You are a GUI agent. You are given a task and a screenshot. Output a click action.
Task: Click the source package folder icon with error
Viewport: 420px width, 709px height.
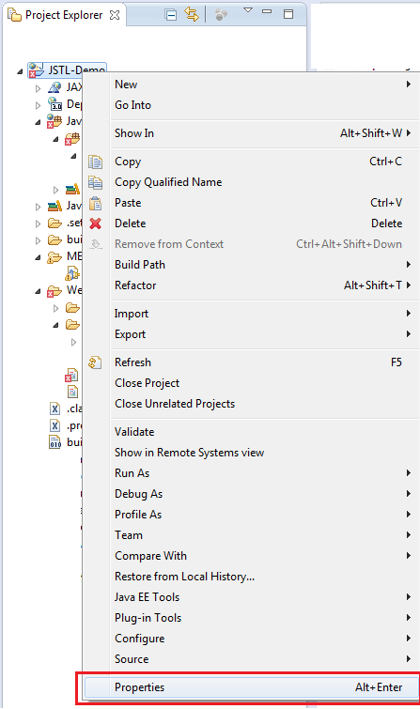pos(72,138)
